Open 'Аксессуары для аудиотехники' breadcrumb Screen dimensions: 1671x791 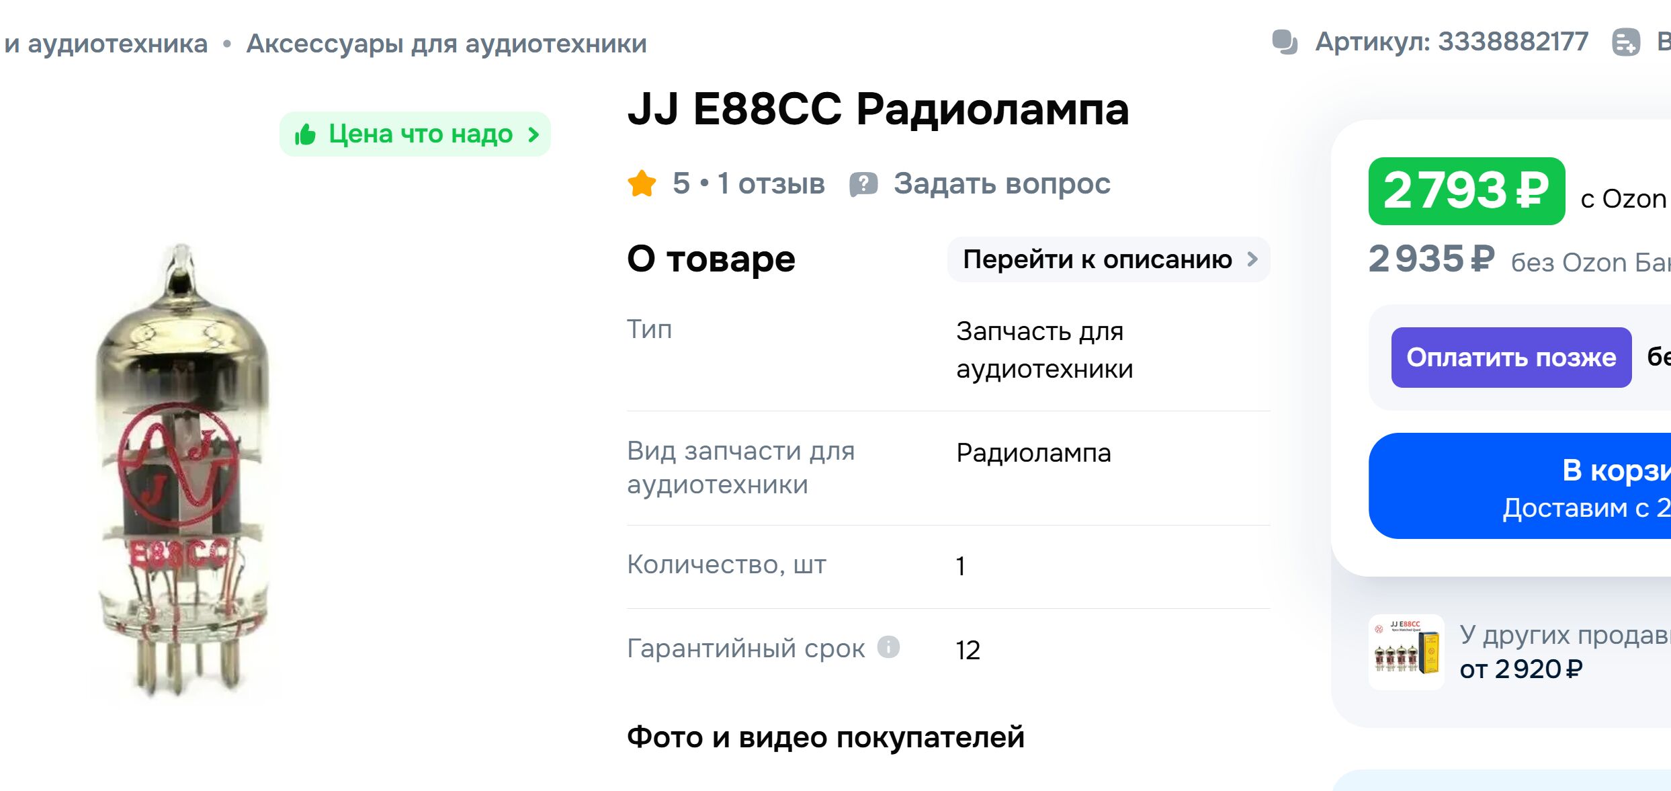point(446,44)
